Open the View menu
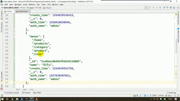180x101 pixels. [x=11, y=4]
